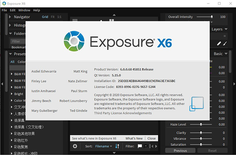Screen dimensions: 236x155
Task: Expand the Bright preset category
Action: tap(11, 94)
